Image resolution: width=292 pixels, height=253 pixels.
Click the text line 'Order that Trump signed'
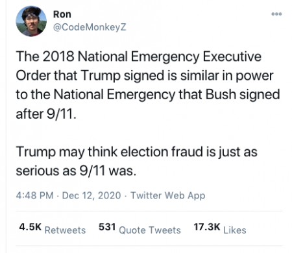tap(145, 76)
